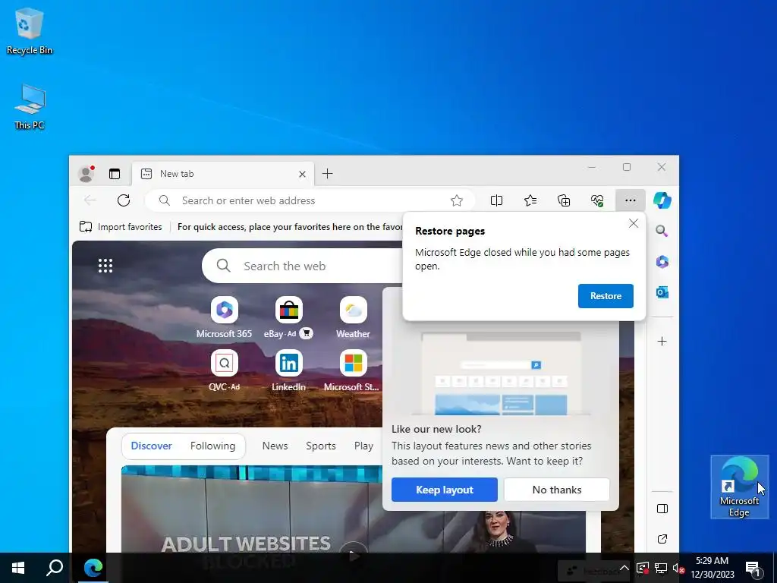Select the Following feed tab
Image resolution: width=777 pixels, height=583 pixels.
212,446
